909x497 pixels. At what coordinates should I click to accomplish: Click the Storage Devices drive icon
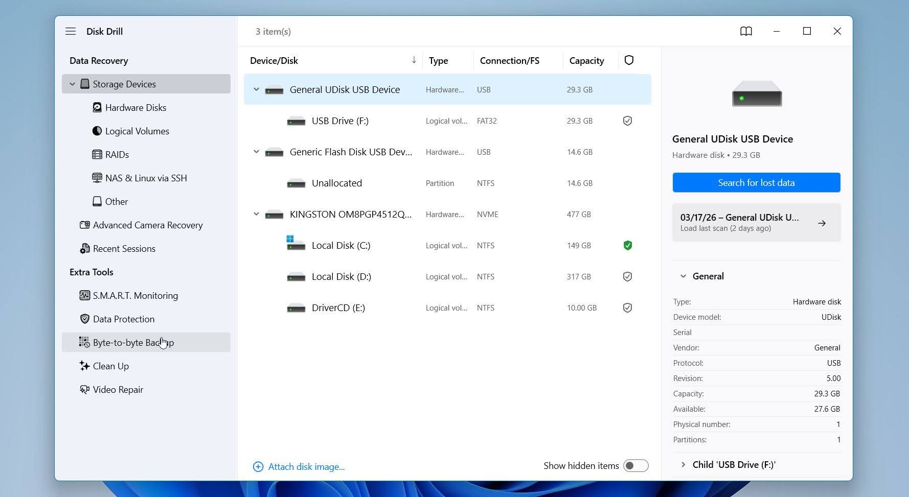pyautogui.click(x=85, y=84)
